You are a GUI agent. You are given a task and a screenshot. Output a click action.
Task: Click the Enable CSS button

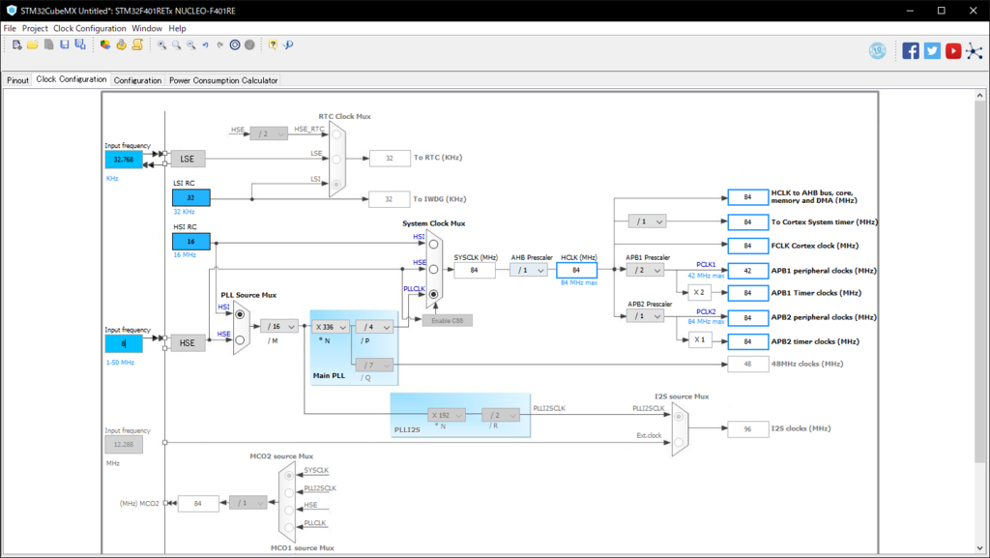coord(447,321)
